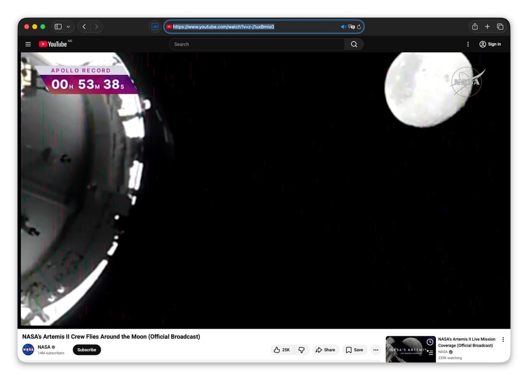Enter full screen with green button
528x380 pixels.
pos(43,26)
